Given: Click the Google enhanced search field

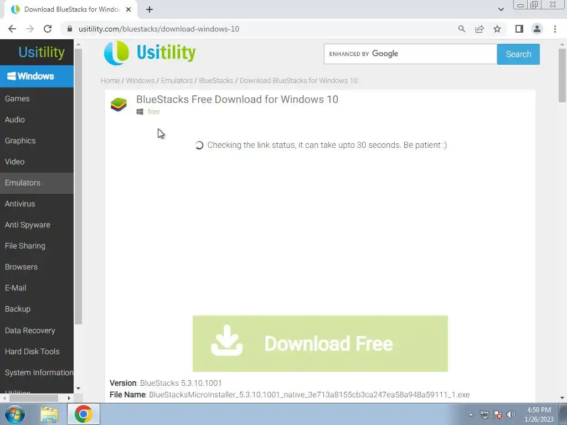Looking at the screenshot, I should [x=410, y=54].
